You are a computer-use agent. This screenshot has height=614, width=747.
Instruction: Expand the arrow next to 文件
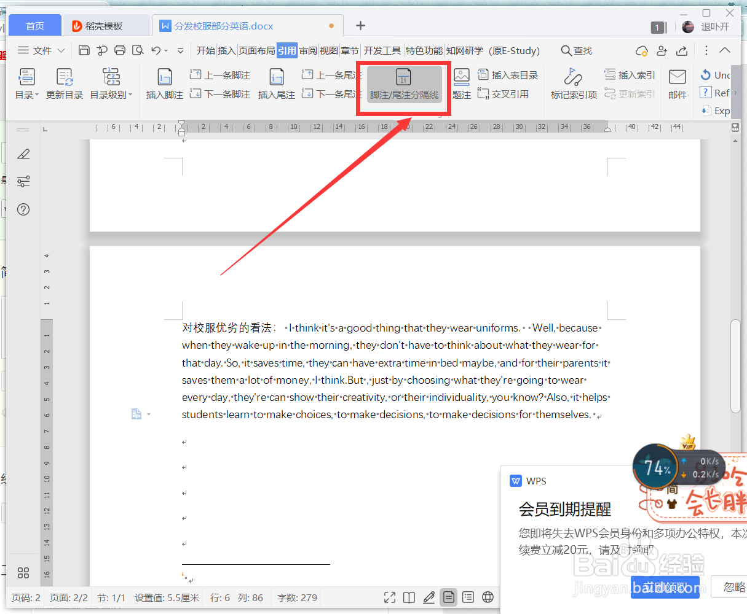pyautogui.click(x=61, y=50)
